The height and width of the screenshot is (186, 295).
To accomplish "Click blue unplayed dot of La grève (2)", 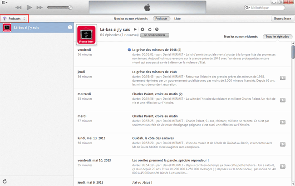I will pyautogui.click(x=129, y=50).
